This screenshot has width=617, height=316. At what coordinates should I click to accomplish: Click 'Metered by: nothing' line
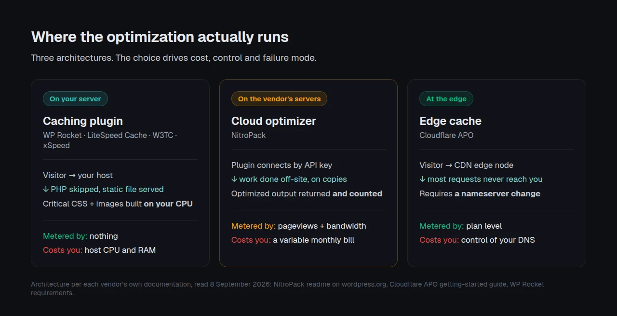[x=80, y=236]
